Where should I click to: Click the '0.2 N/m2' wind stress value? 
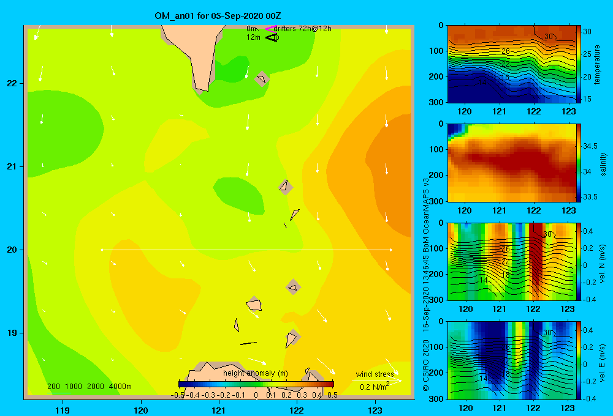pyautogui.click(x=375, y=387)
